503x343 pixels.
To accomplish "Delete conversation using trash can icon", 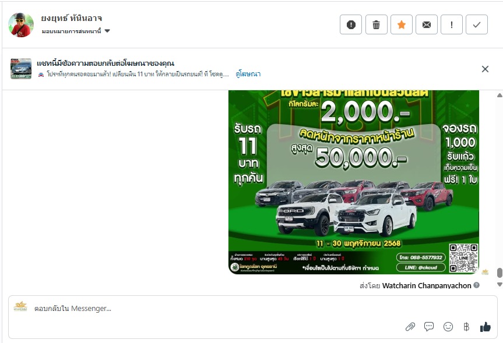I will tap(377, 24).
